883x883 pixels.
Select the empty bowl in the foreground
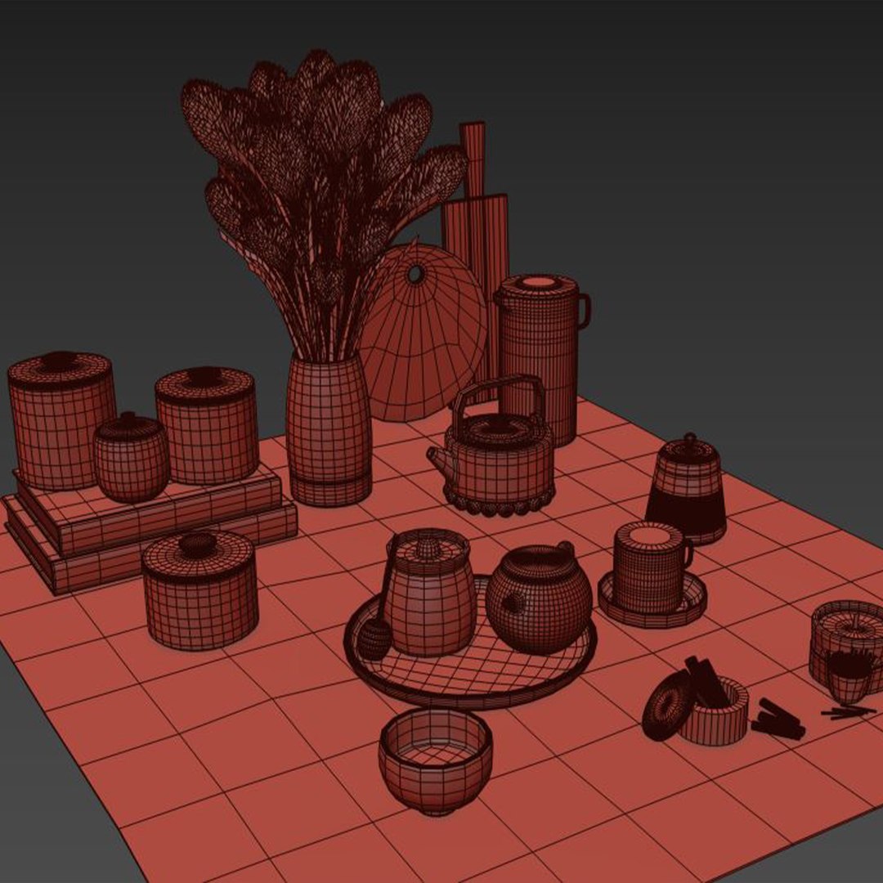point(435,761)
